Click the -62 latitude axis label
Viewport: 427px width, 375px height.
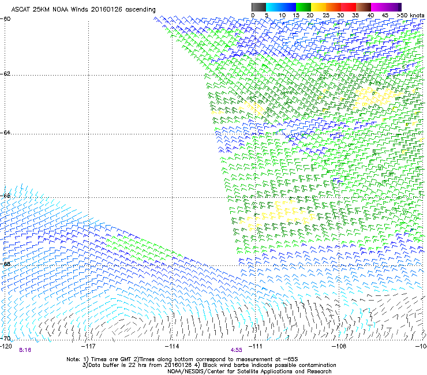(5, 74)
